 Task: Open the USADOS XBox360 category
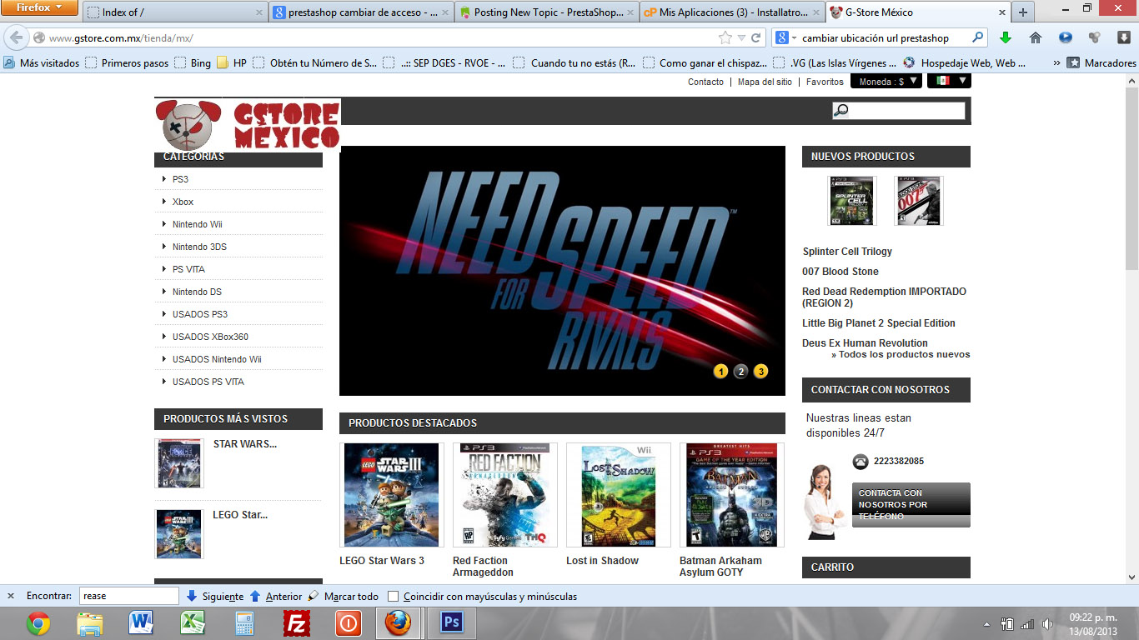pyautogui.click(x=210, y=337)
